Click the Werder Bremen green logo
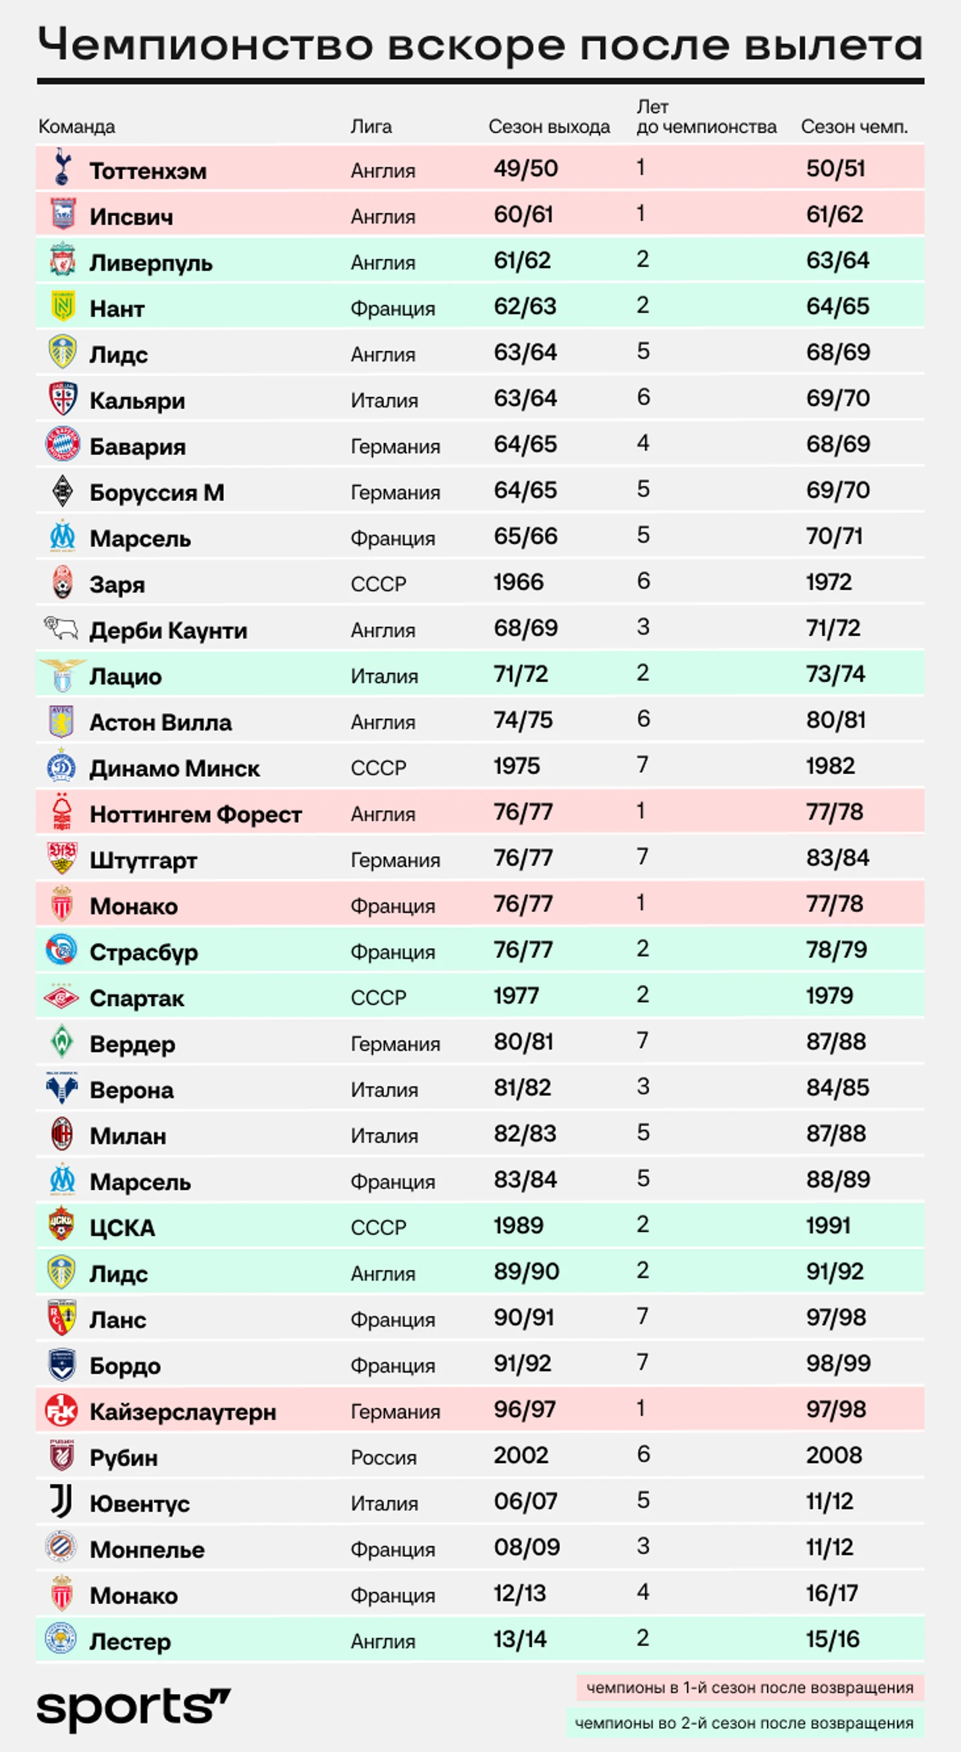This screenshot has height=1752, width=961. 62,1042
